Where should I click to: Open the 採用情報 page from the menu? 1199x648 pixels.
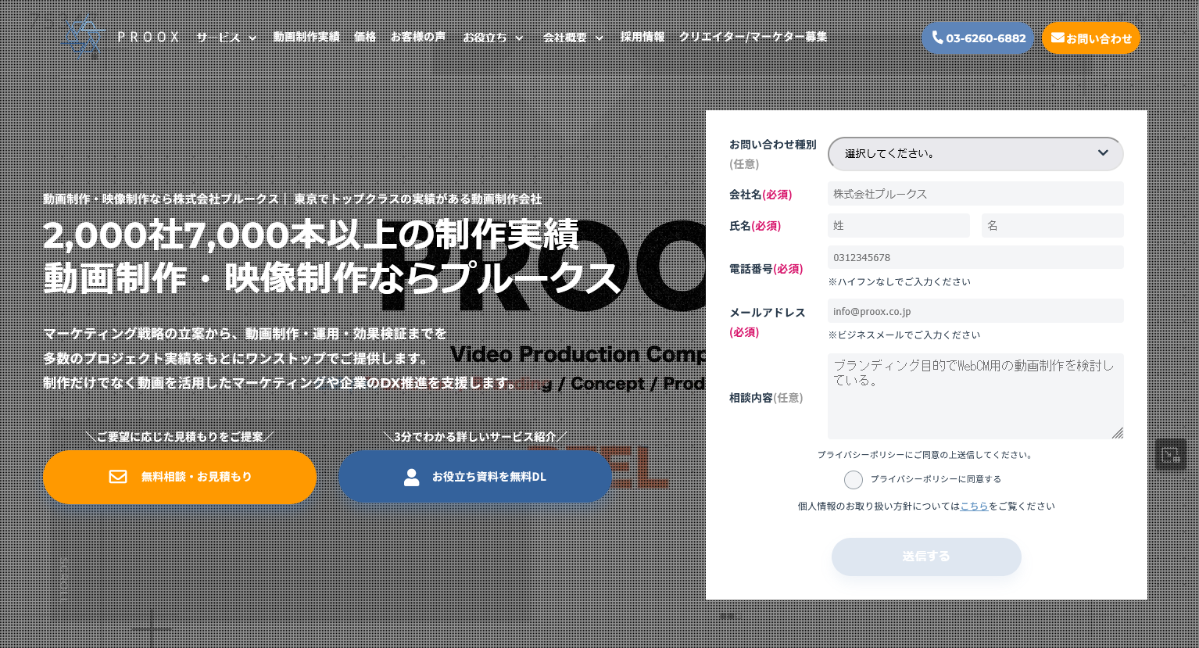point(642,38)
